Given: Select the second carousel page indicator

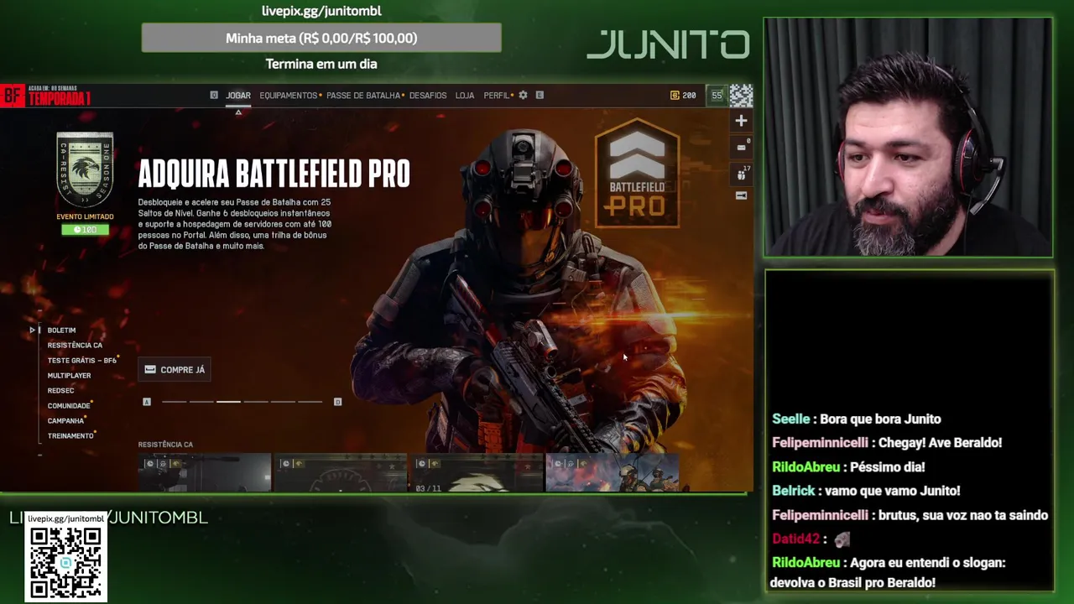Looking at the screenshot, I should (x=201, y=402).
